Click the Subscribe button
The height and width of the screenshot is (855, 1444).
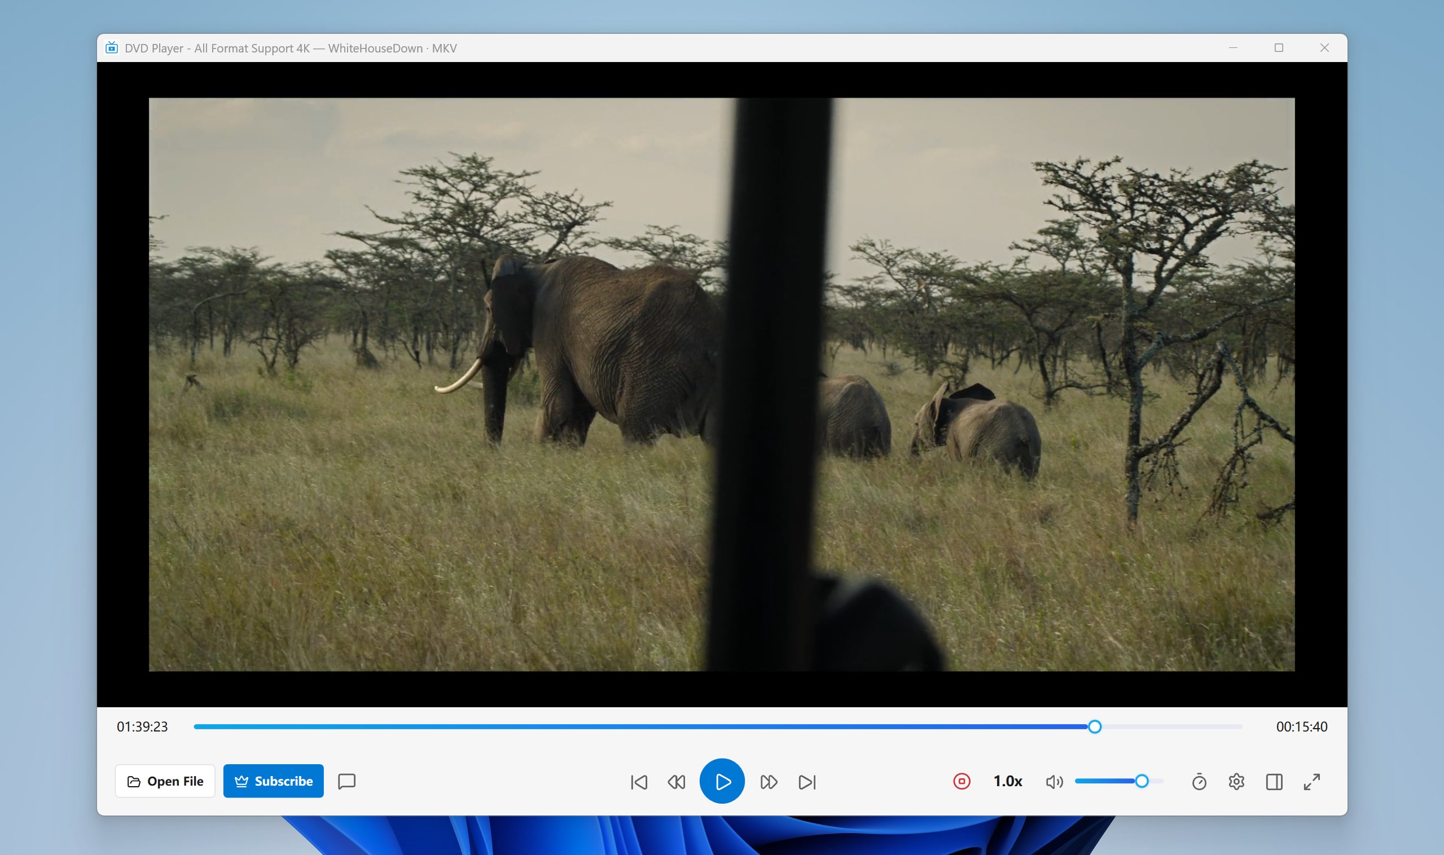[273, 781]
